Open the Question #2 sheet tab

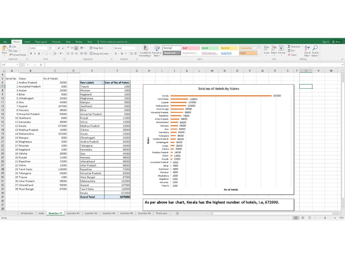pyautogui.click(x=73, y=213)
